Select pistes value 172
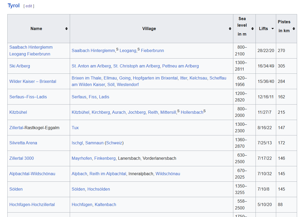The height and width of the screenshot is (217, 301). 281,143
